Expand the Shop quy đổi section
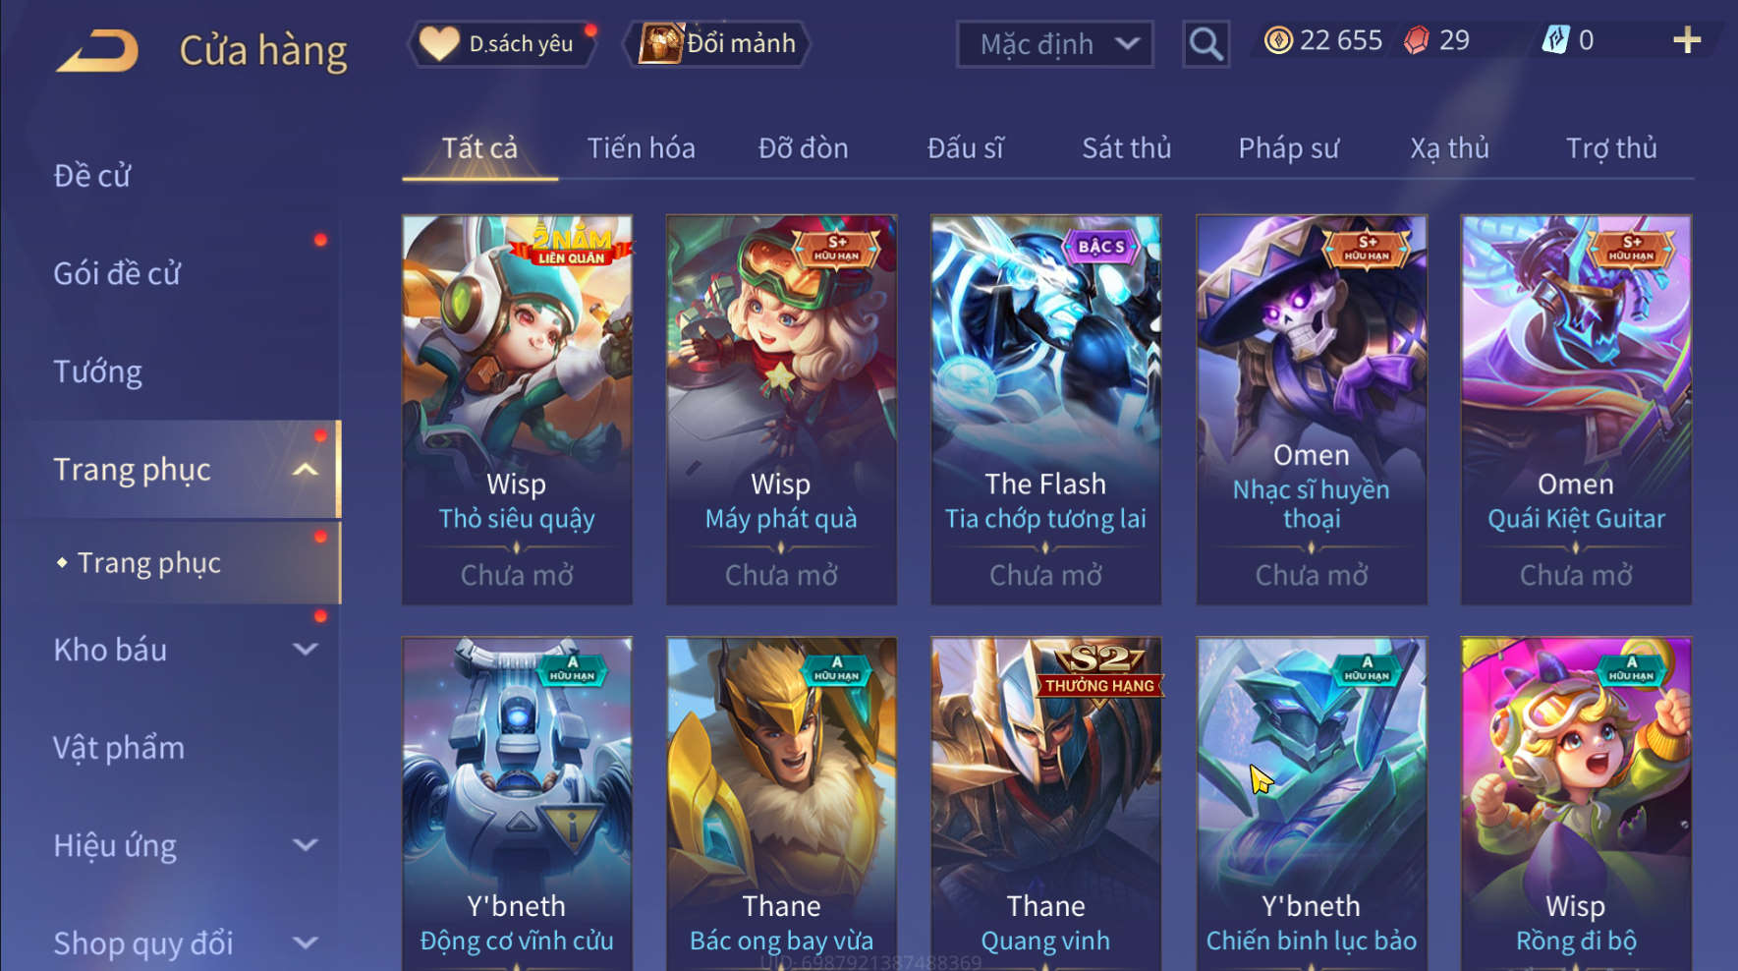Screen dimensions: 1738x971 [306, 943]
